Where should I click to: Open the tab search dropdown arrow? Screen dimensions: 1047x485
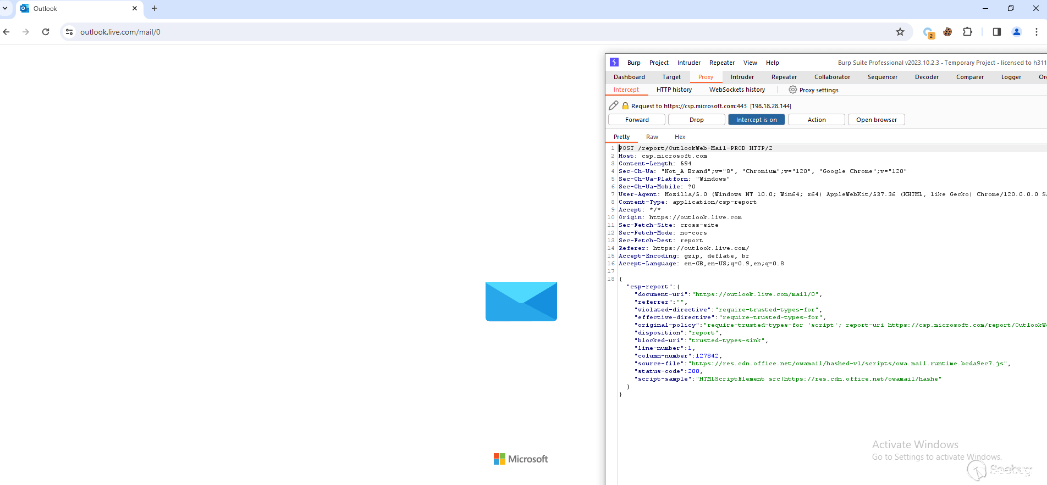tap(5, 8)
